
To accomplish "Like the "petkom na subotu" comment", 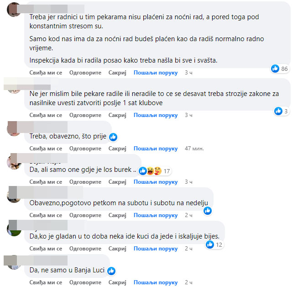I will [46, 215].
